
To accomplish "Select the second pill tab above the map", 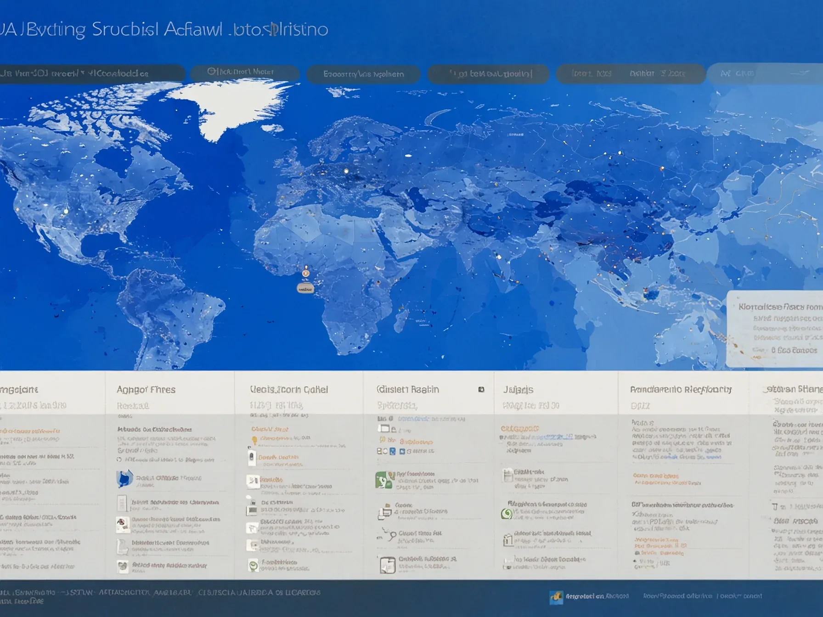I will point(245,73).
